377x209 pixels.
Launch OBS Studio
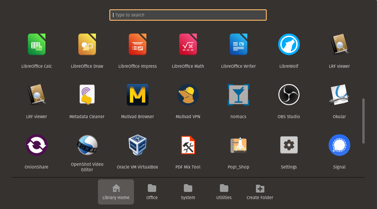point(289,95)
